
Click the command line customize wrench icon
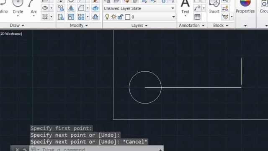[24, 149]
